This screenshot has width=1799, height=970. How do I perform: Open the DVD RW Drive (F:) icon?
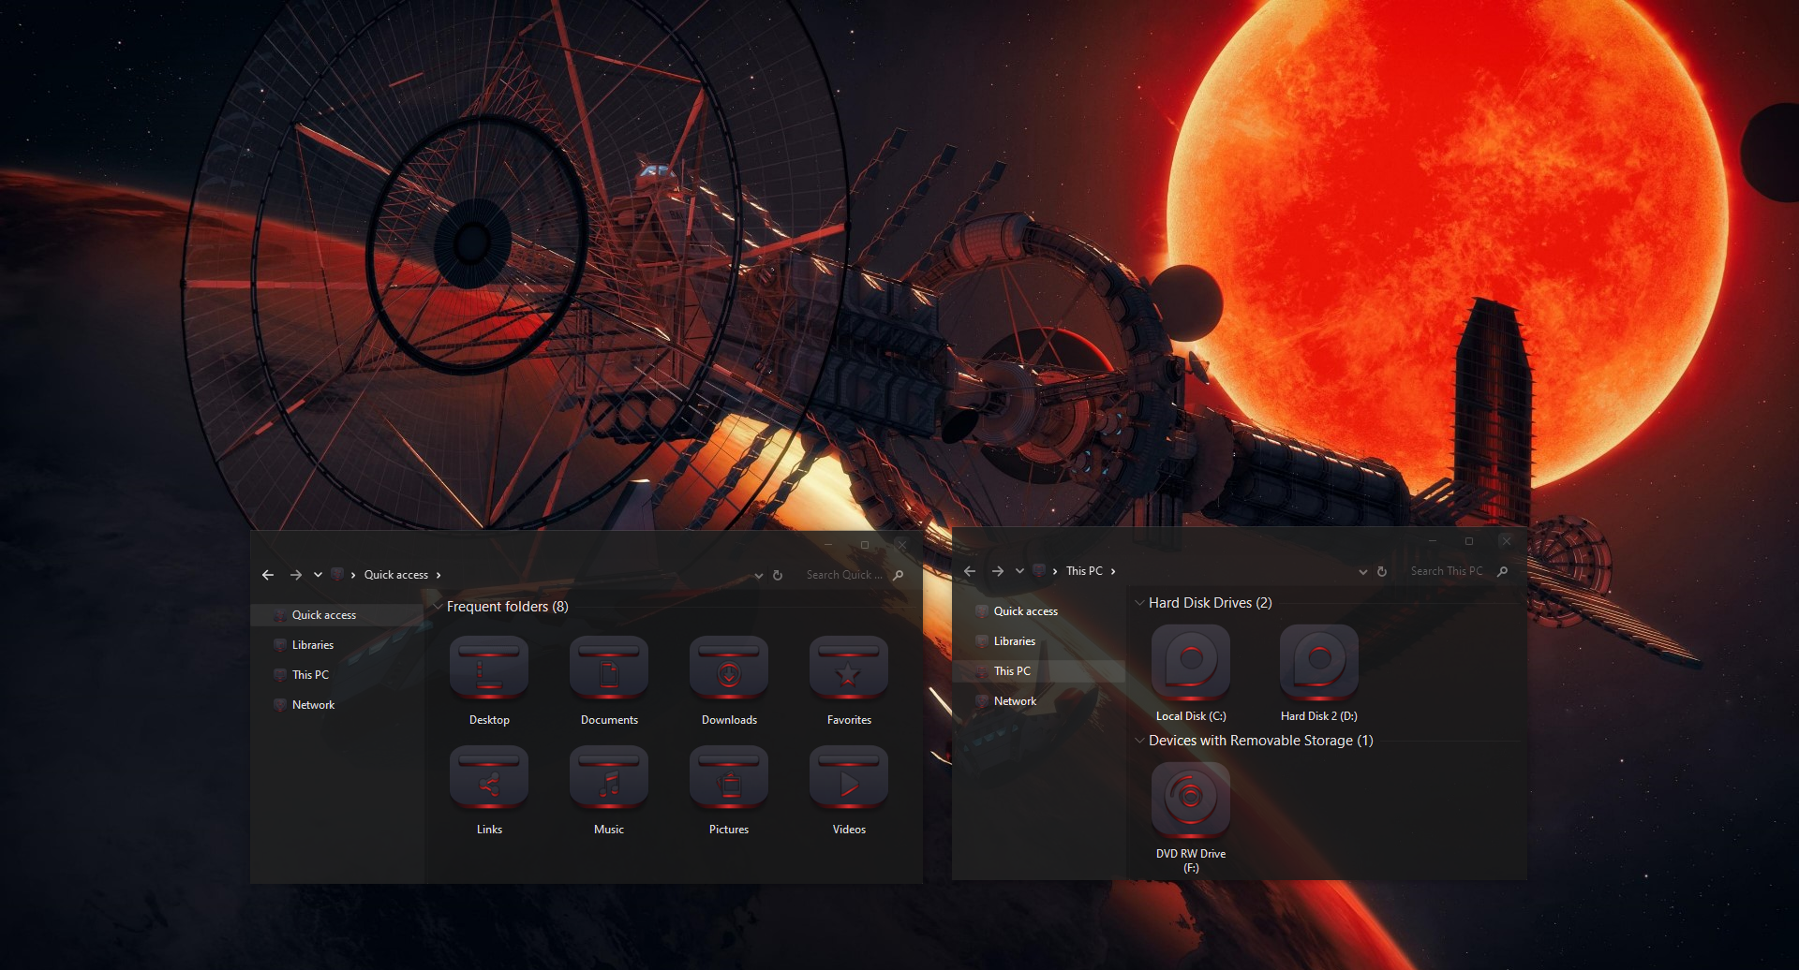click(x=1191, y=801)
